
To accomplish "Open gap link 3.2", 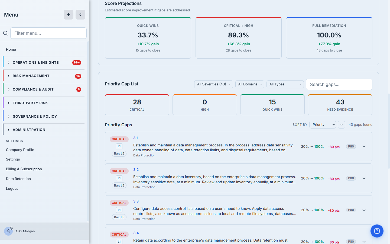I will pos(136,170).
